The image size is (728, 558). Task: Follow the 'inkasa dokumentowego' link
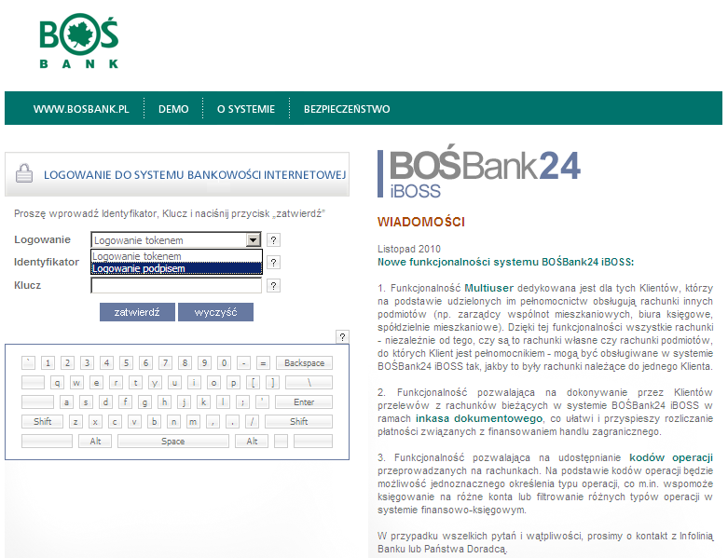(479, 418)
